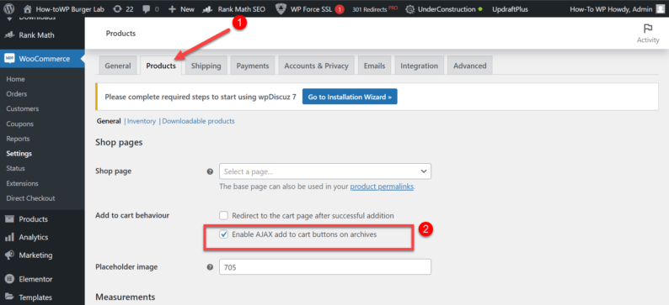Click the Analytics bar chart icon
This screenshot has height=305, width=669.
coord(9,238)
